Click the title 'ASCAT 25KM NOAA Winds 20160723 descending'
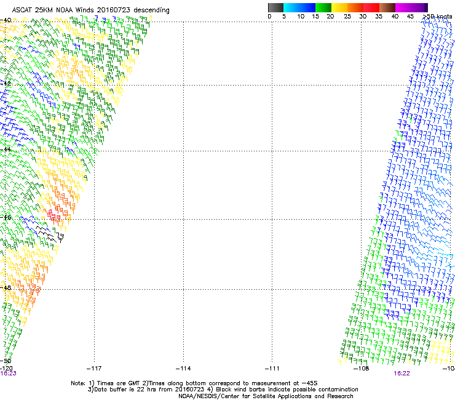 tap(90, 10)
